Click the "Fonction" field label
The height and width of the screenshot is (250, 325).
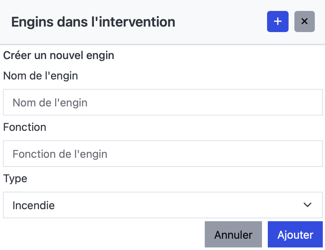(25, 127)
